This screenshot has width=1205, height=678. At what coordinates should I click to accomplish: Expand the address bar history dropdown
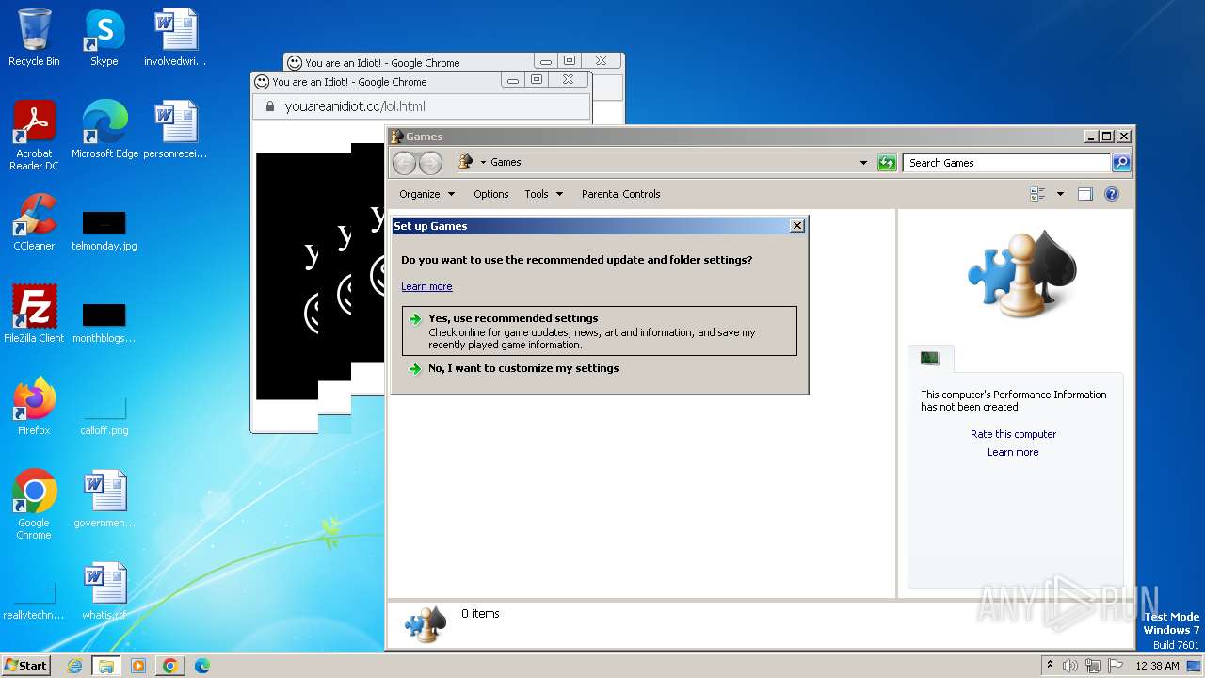[863, 163]
